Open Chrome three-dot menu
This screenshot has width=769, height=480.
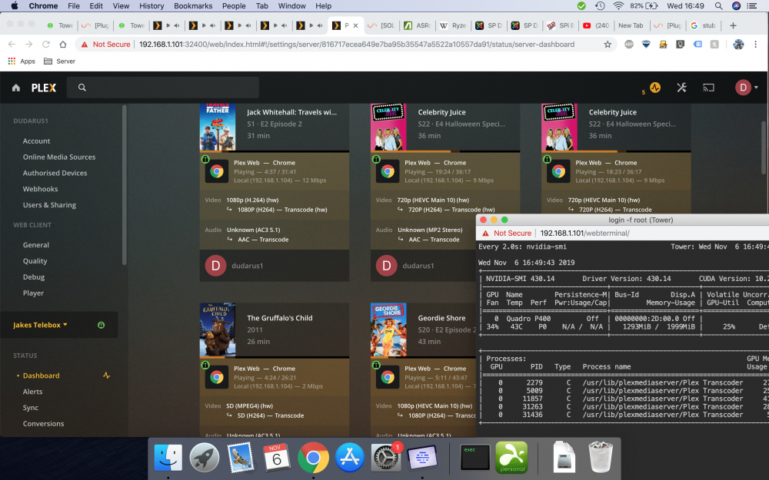tap(756, 44)
